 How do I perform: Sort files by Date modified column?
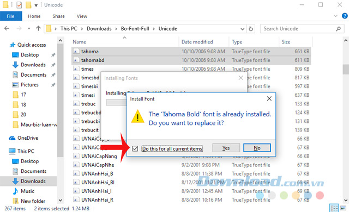197,42
